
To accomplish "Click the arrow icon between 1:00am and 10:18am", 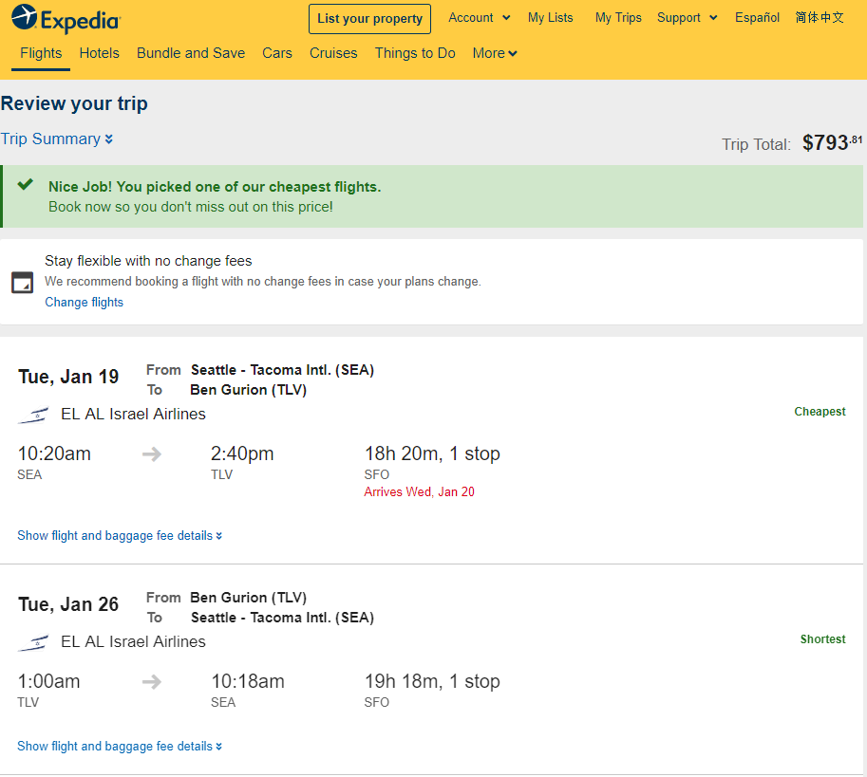I will 152,682.
